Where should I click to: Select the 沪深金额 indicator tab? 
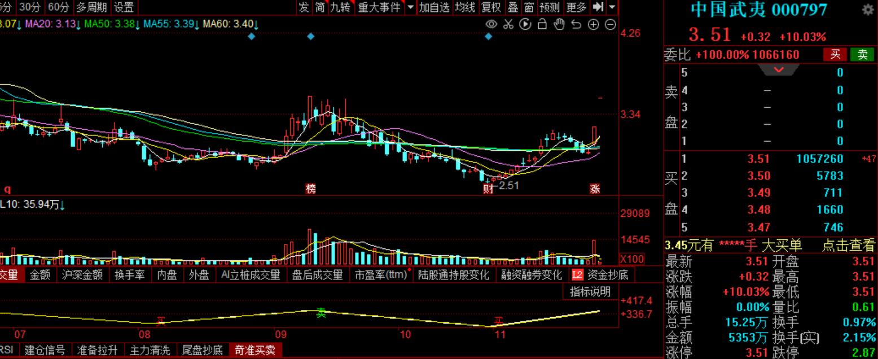click(x=83, y=275)
